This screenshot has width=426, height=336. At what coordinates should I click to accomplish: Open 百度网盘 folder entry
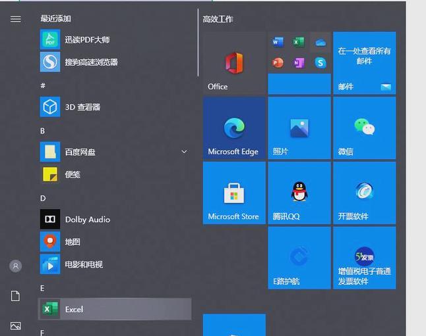point(115,152)
